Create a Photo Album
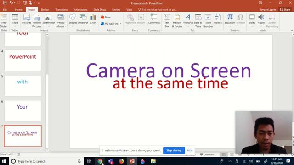 click(x=61, y=21)
